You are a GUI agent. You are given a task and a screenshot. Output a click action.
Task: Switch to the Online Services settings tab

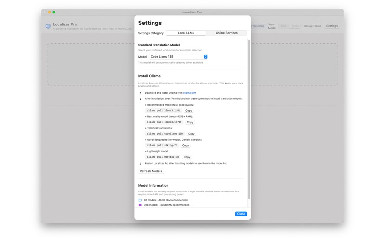[226, 33]
